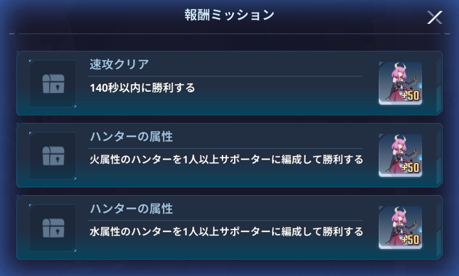The height and width of the screenshot is (276, 459).
Task: Tap the chest icon beside the 火属性 mission
Action: 53,156
